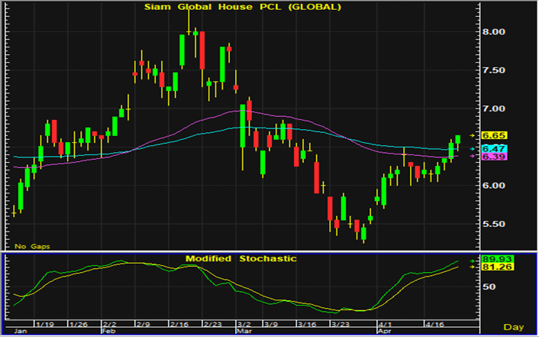This screenshot has height=337, width=539.
Task: Click the arrow marker beside the 89.93 value
Action: pyautogui.click(x=473, y=260)
